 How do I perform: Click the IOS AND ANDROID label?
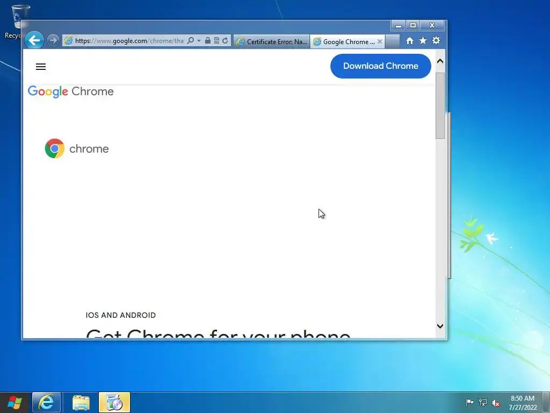point(121,315)
